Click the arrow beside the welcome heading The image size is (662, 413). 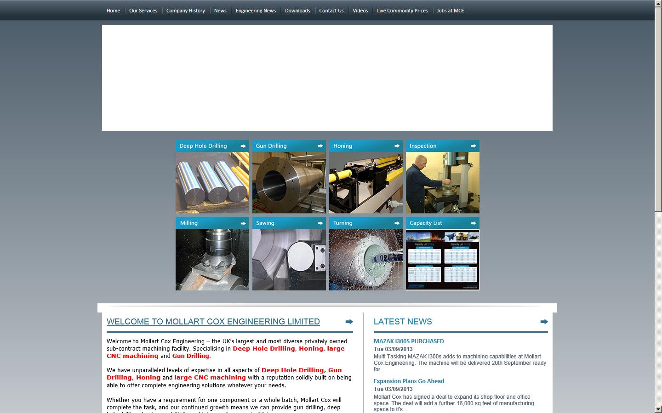pos(348,322)
